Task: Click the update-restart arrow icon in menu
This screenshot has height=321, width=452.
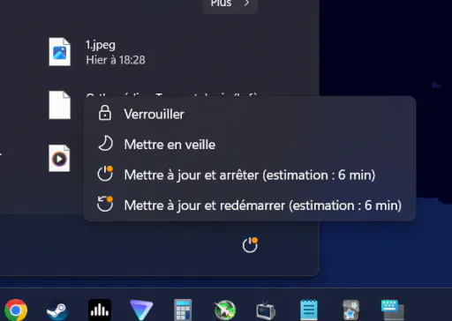Action: pyautogui.click(x=105, y=204)
